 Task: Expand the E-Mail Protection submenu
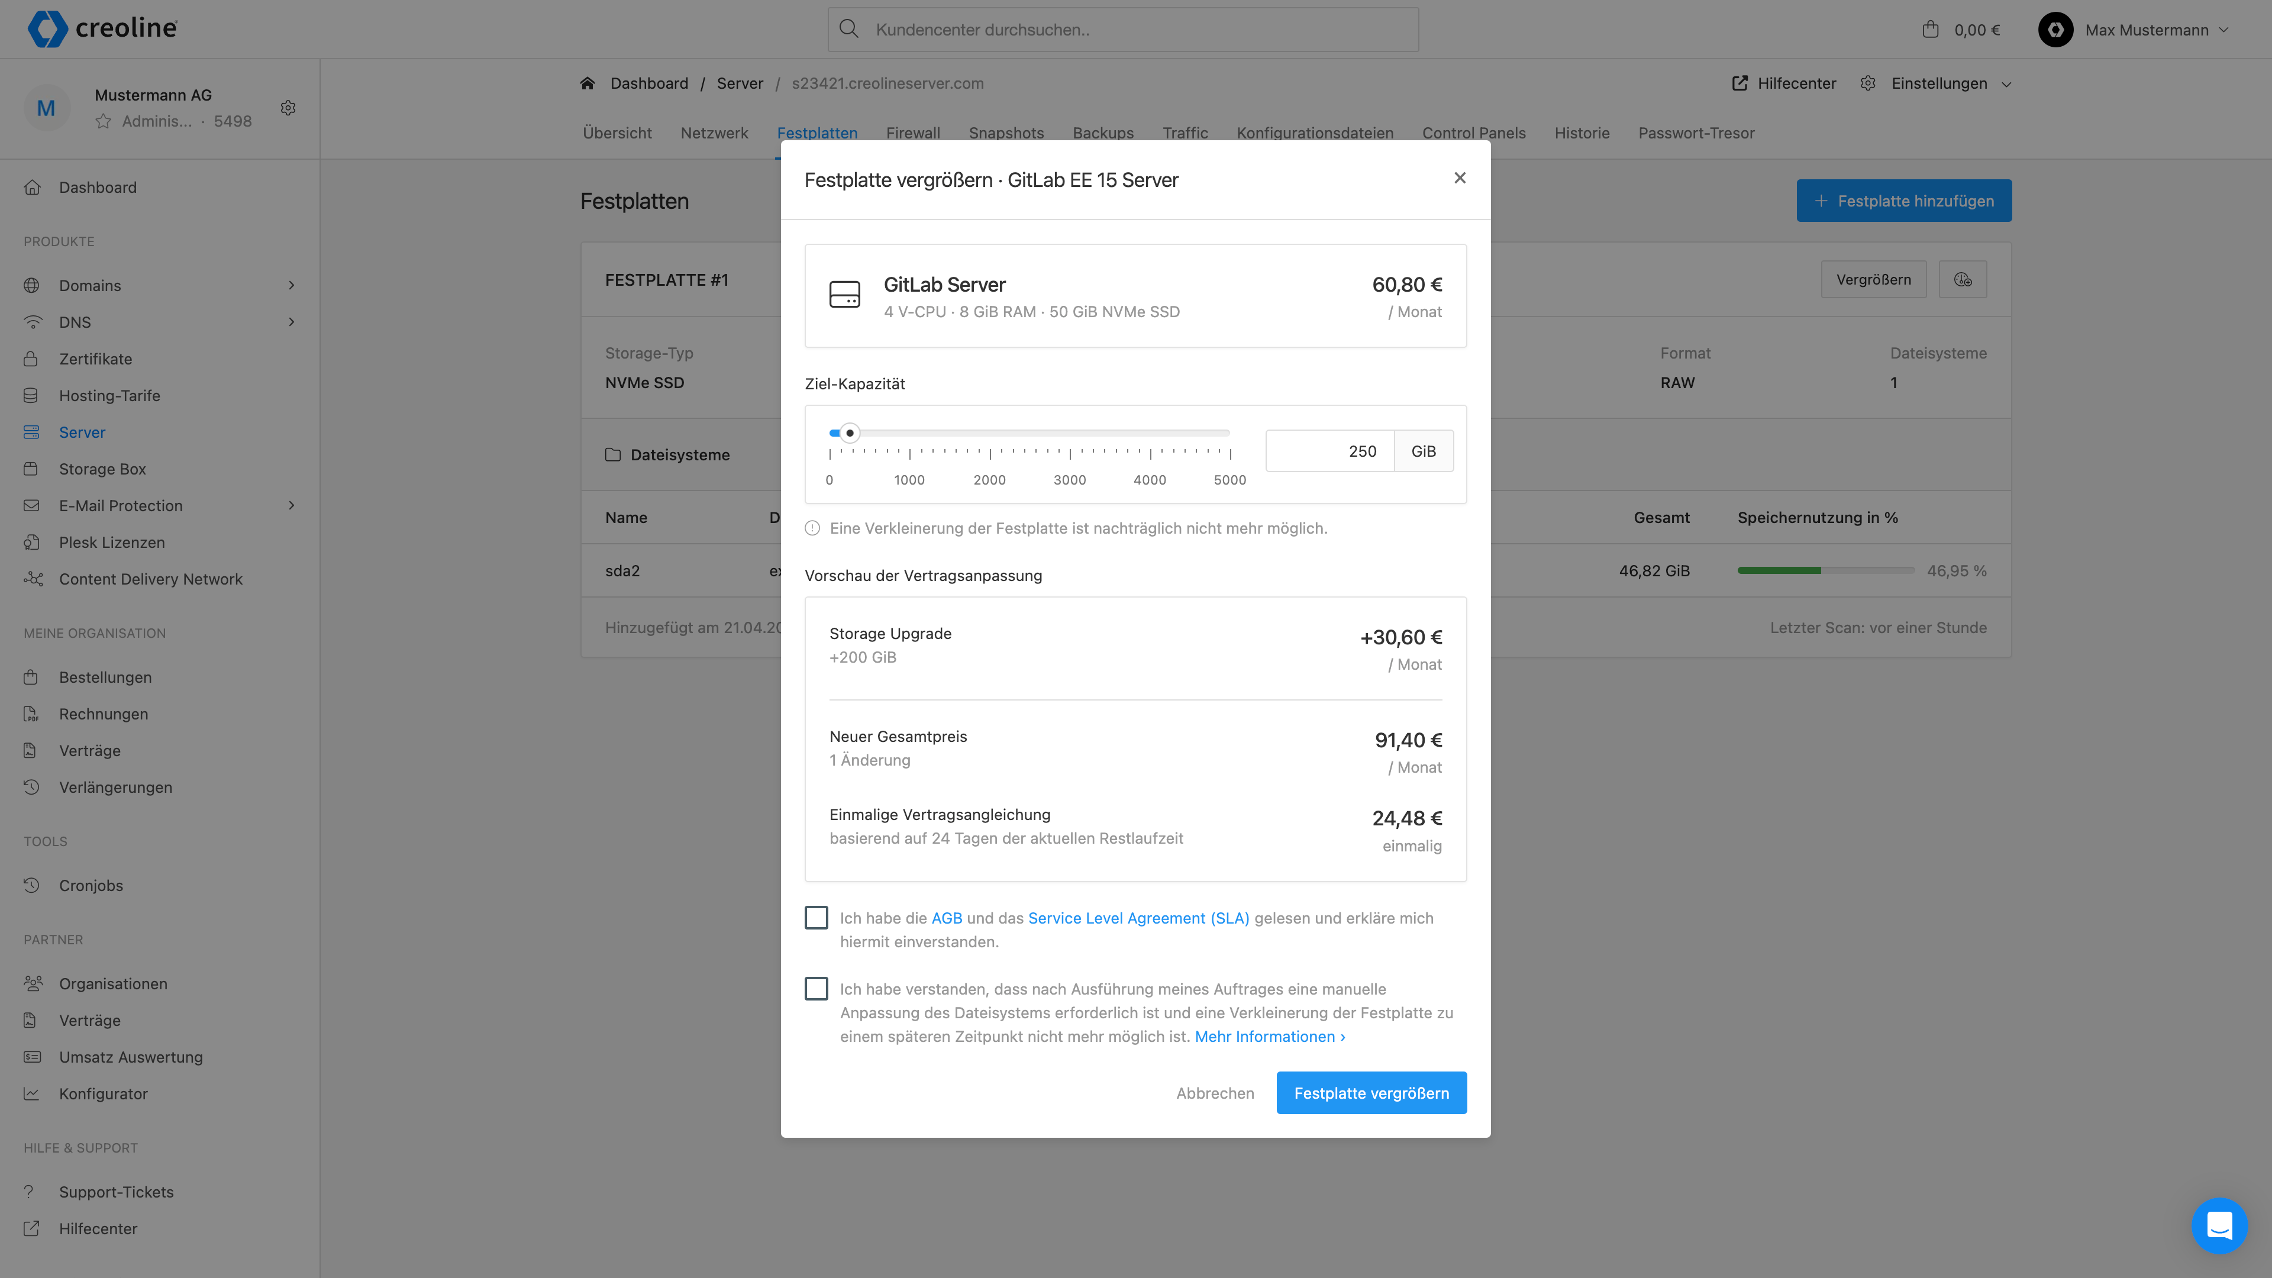291,505
